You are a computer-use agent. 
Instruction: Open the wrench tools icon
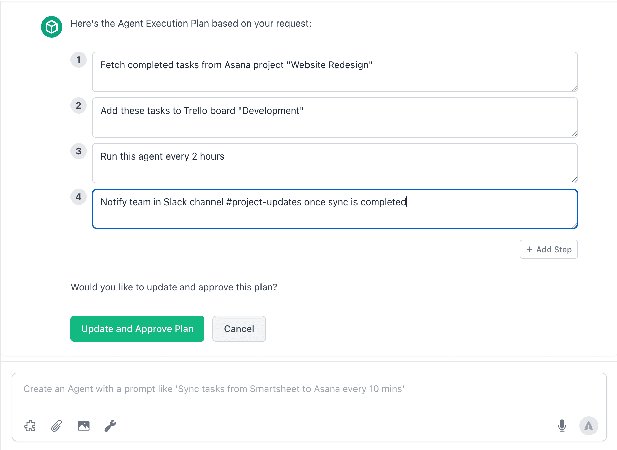pos(110,426)
